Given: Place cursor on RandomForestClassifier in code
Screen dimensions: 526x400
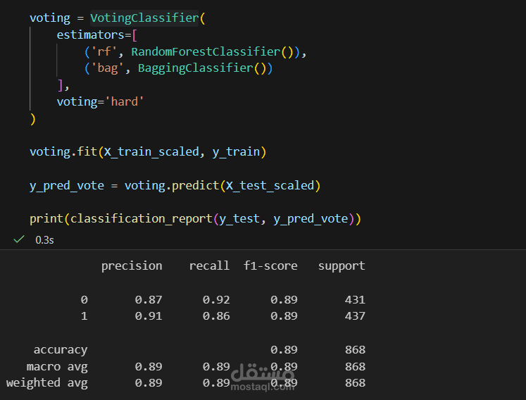Looking at the screenshot, I should pyautogui.click(x=206, y=51).
